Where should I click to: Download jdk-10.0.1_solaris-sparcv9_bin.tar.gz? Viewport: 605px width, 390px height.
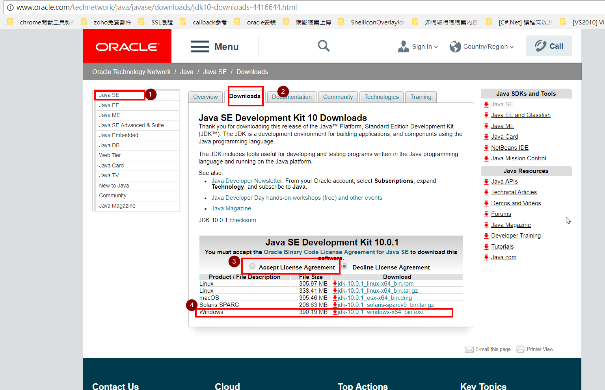(385, 305)
